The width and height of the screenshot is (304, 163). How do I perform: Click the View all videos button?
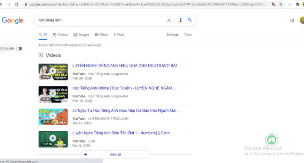[116, 154]
